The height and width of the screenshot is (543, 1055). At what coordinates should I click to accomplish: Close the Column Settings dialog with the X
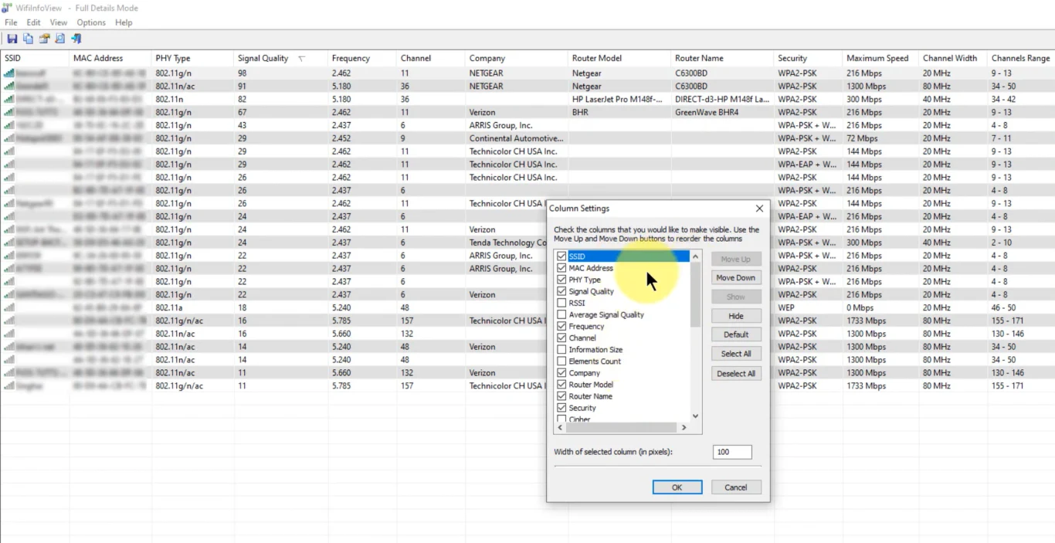tap(758, 209)
